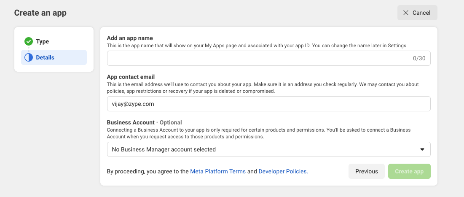Click the Create app button

[409, 171]
